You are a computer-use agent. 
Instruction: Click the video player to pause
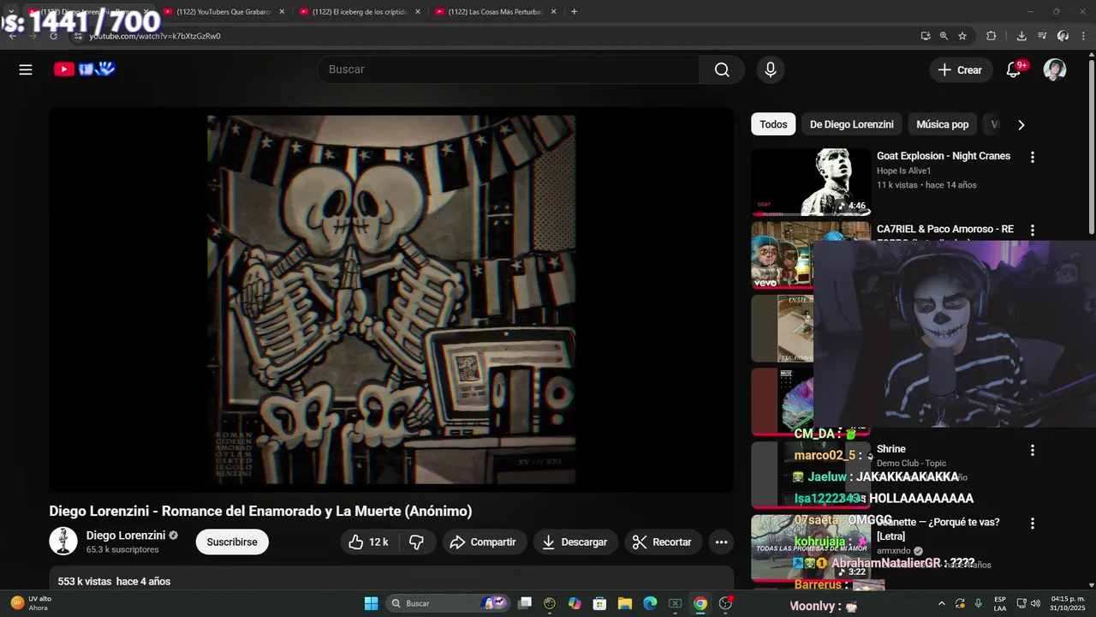[x=391, y=300]
